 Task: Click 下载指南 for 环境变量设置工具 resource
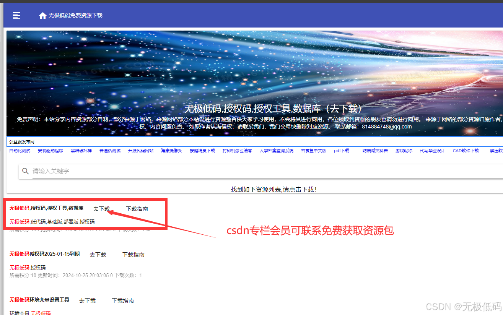tap(123, 300)
